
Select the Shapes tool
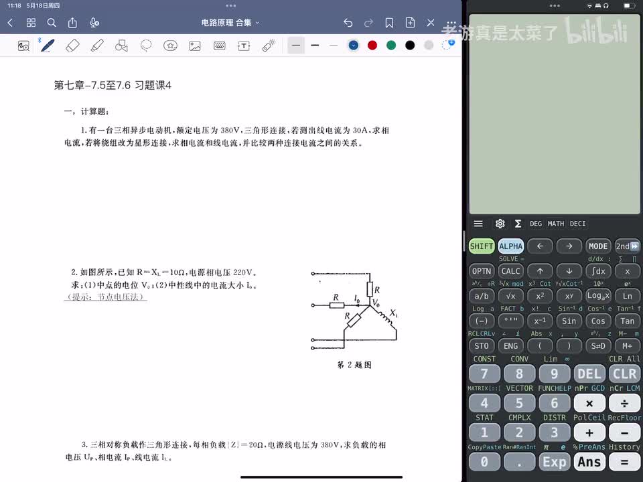tap(121, 46)
